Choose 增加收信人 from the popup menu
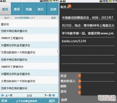Screen dimensions: 117x103 [68, 81]
